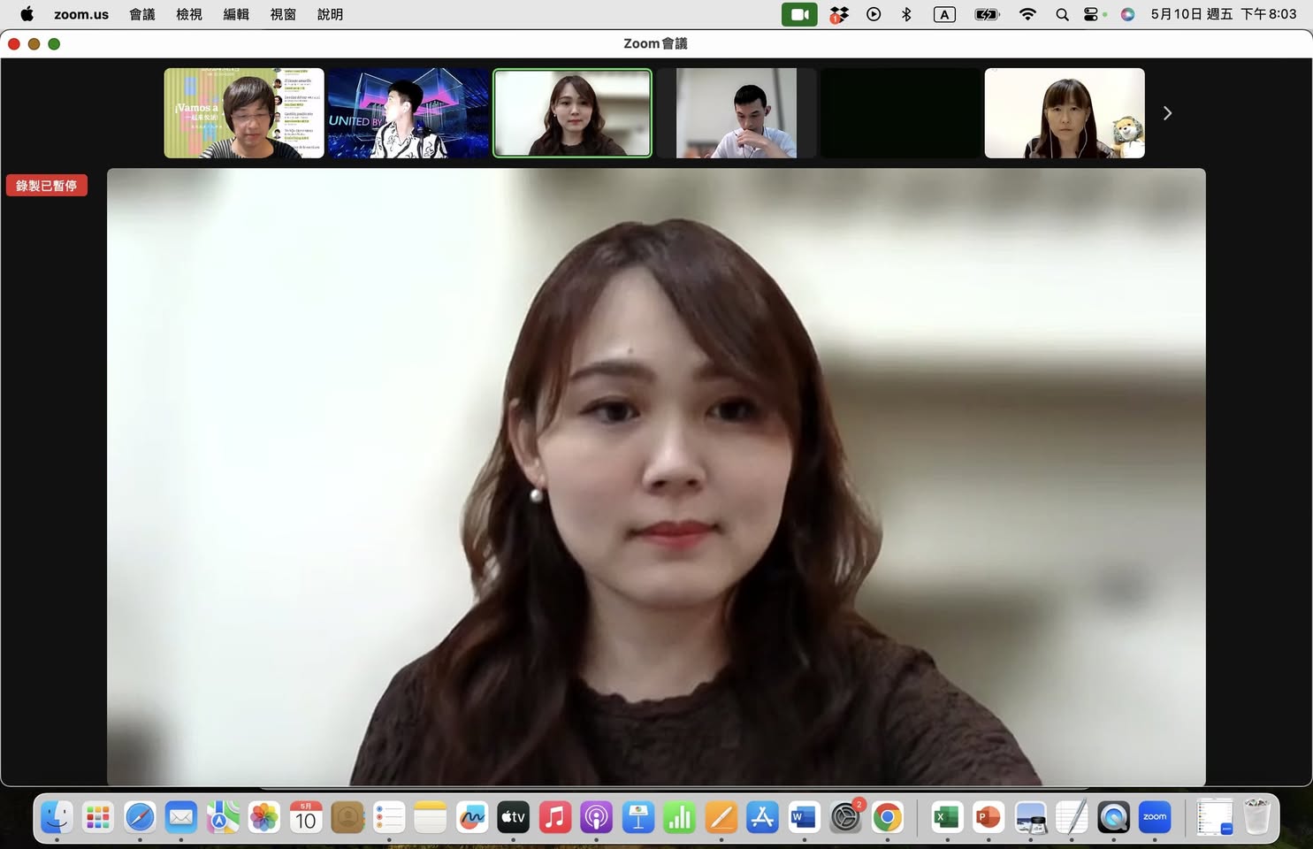1313x849 pixels.
Task: Open Bluetooth menu bar icon
Action: (906, 14)
